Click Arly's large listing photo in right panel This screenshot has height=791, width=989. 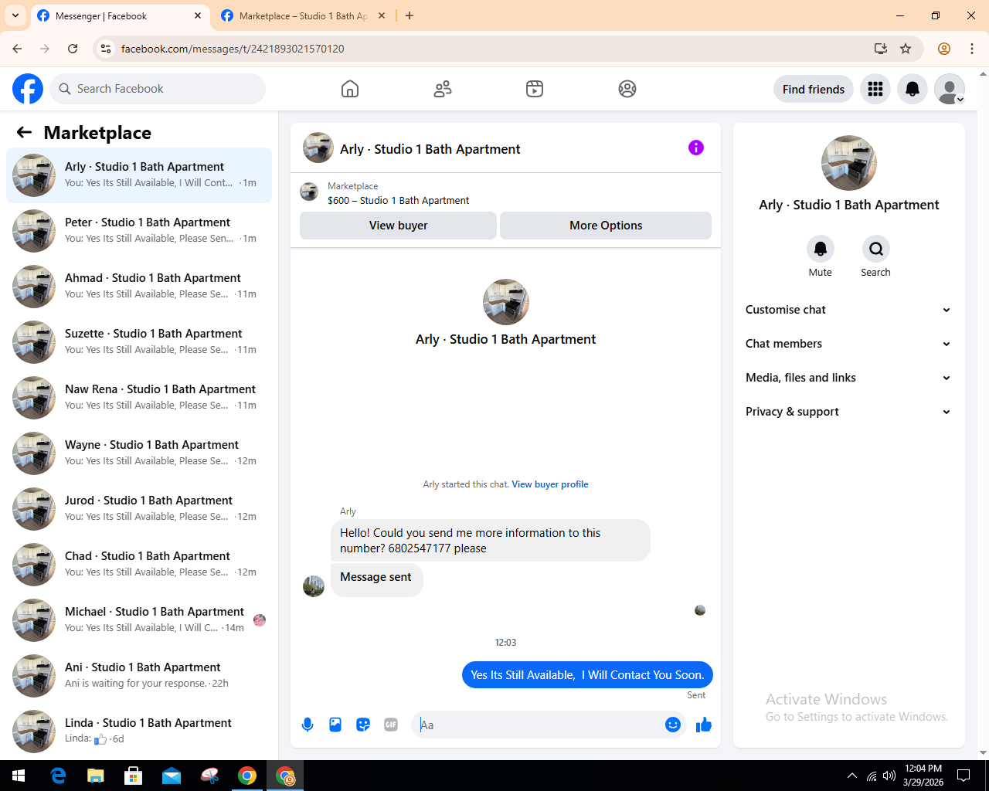pyautogui.click(x=849, y=163)
